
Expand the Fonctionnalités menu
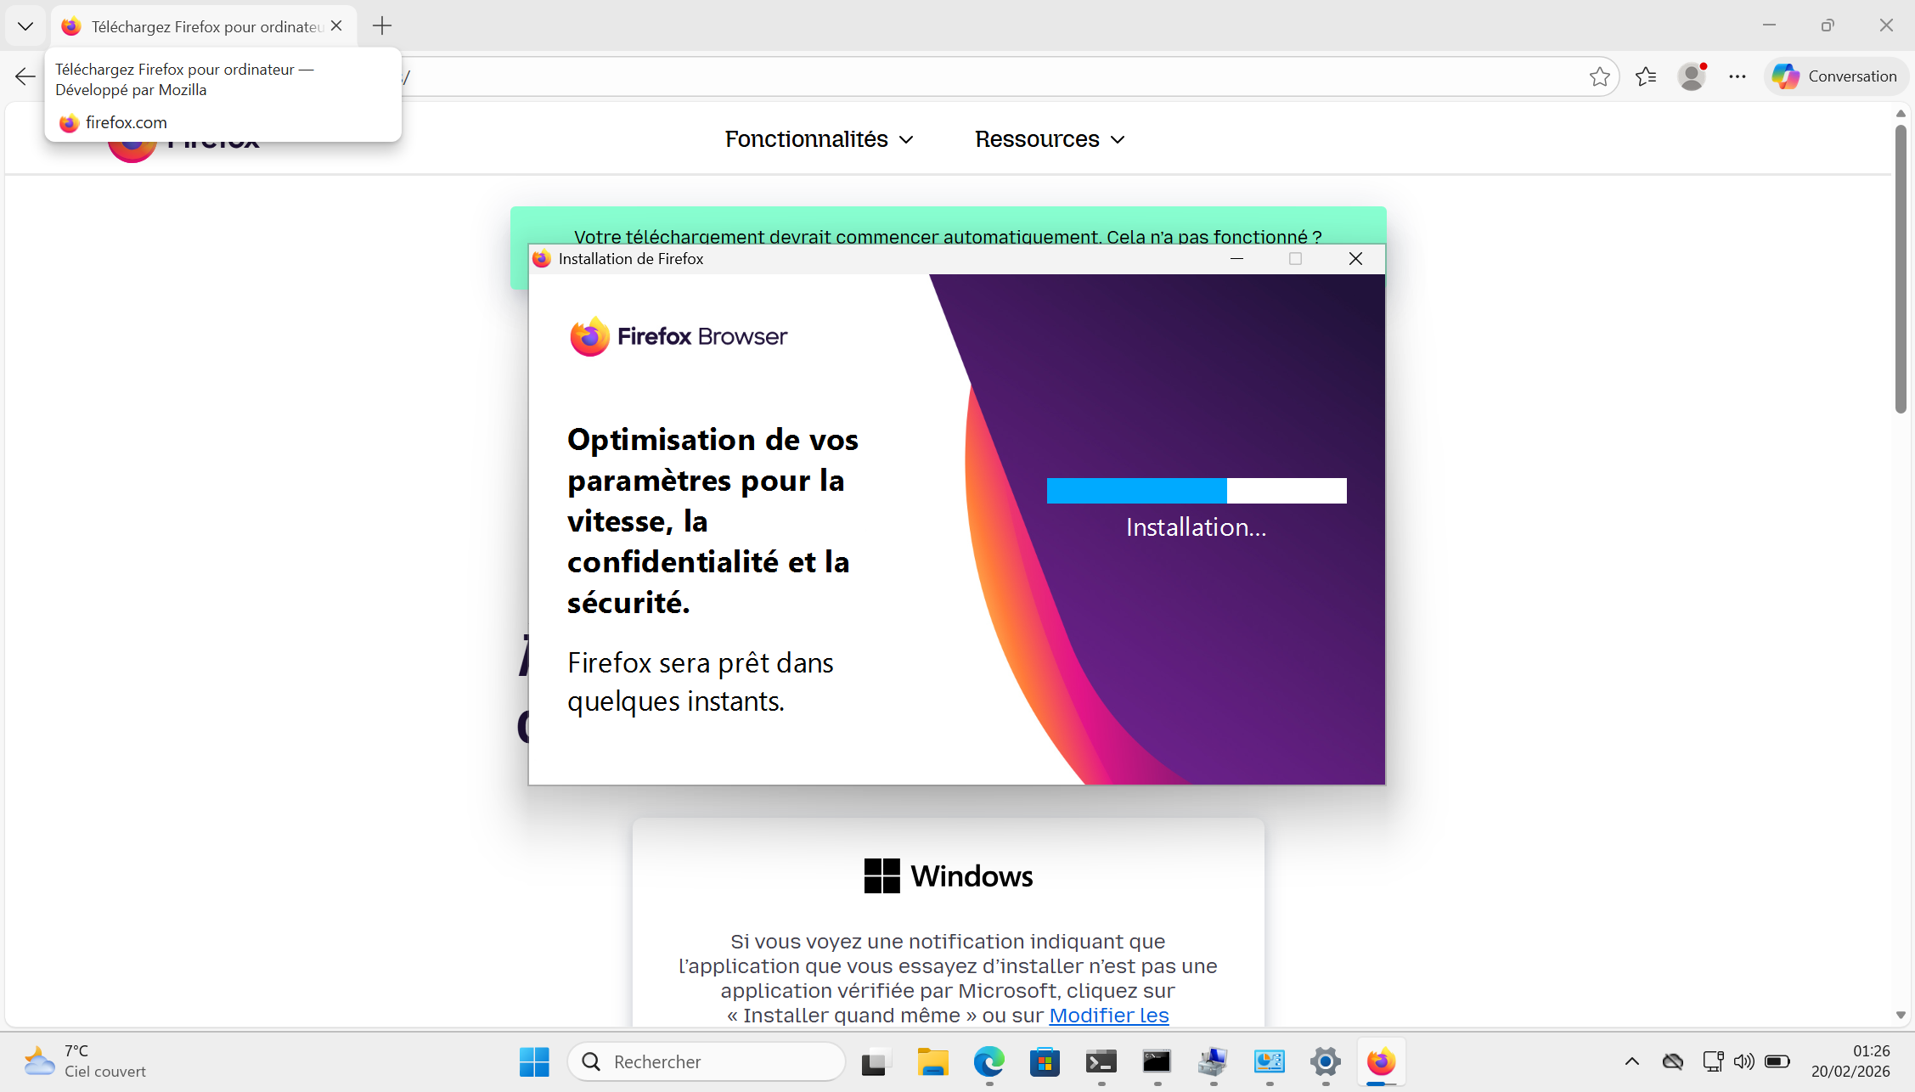[x=820, y=139]
